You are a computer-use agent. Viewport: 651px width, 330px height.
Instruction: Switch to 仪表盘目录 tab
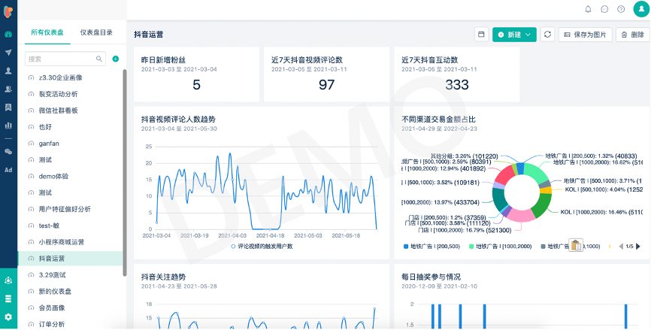[96, 32]
